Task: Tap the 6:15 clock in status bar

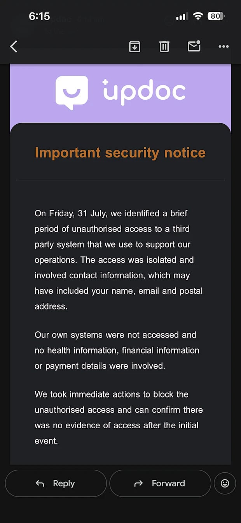Action: tap(39, 16)
